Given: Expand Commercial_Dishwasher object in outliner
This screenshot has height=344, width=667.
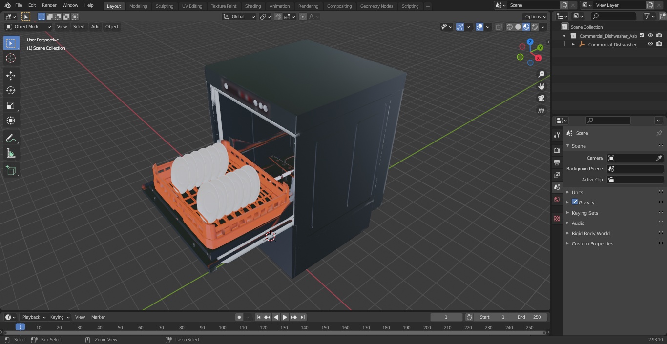Looking at the screenshot, I should click(x=573, y=44).
